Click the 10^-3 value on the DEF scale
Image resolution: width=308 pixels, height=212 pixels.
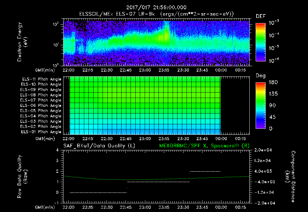274,22
